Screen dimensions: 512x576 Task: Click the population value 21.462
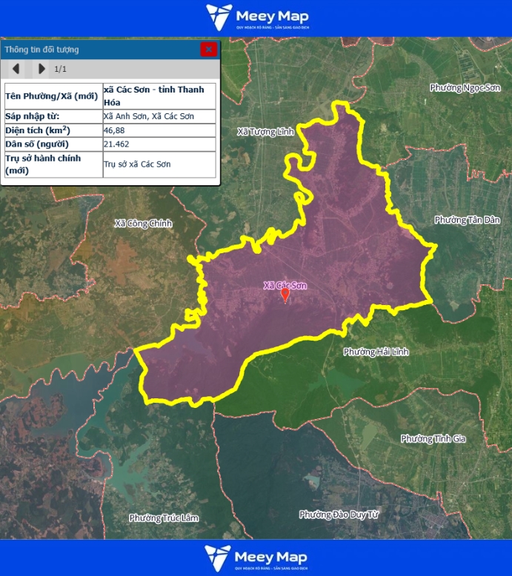tap(116, 144)
